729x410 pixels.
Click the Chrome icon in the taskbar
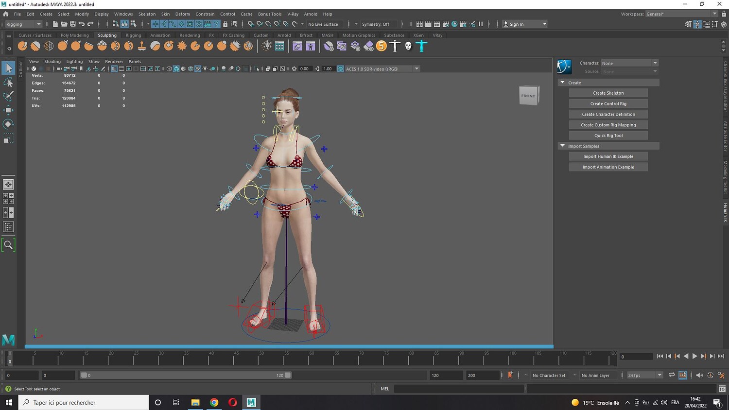pos(214,402)
